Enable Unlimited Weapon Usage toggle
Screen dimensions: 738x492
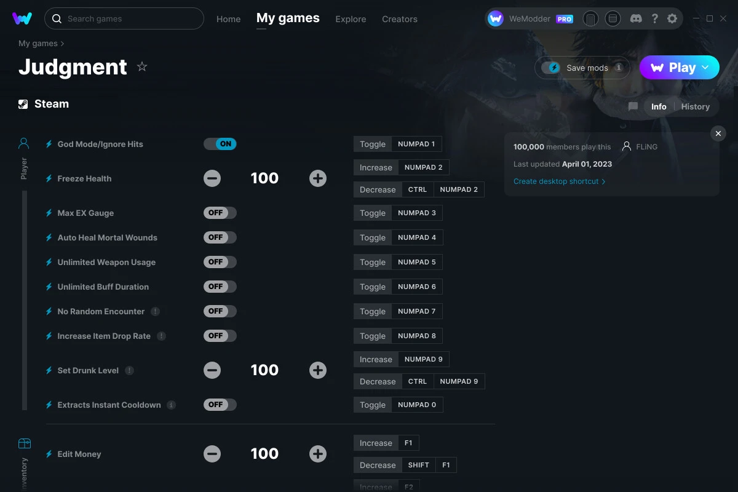pos(220,262)
